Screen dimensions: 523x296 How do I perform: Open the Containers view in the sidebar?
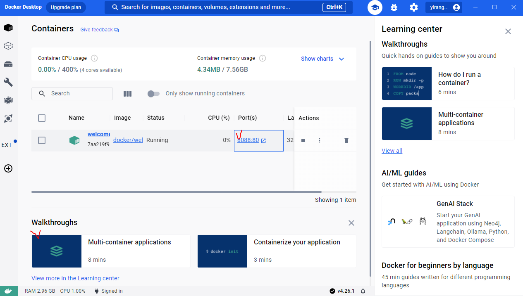[x=8, y=28]
